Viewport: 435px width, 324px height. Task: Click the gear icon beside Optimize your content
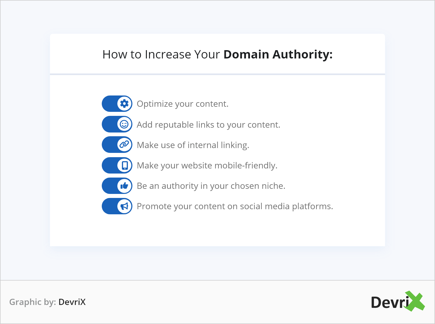124,104
